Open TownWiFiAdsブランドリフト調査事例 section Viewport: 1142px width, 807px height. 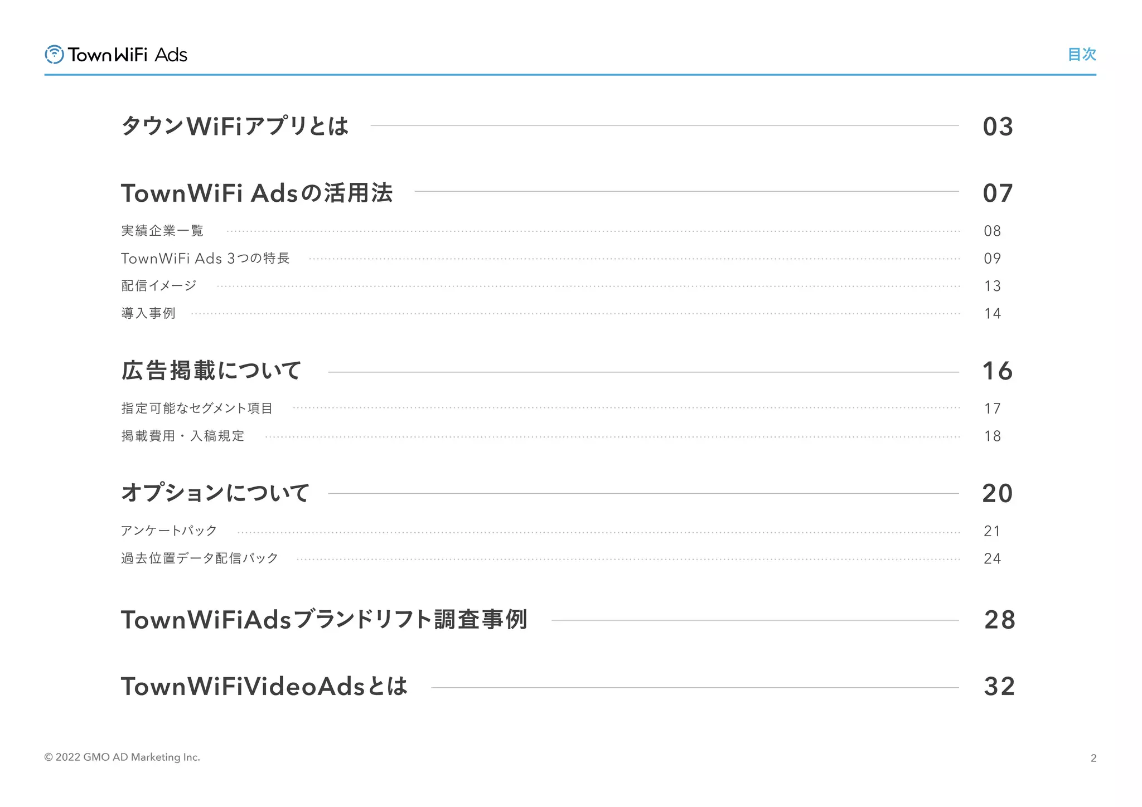click(324, 619)
